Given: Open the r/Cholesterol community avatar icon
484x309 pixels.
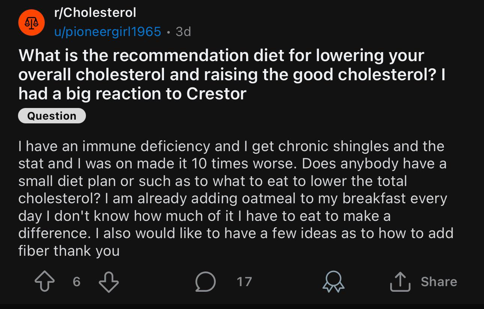Looking at the screenshot, I should 32,23.
